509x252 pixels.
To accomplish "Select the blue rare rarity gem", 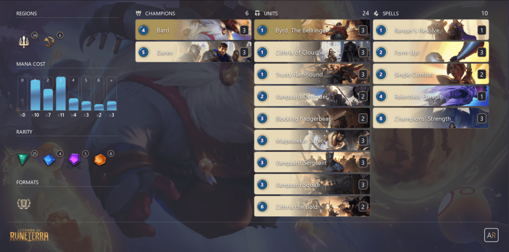I will (49, 160).
